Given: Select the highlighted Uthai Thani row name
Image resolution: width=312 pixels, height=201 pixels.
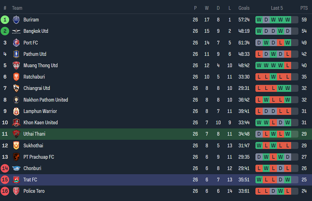Looking at the screenshot, I should pyautogui.click(x=34, y=134).
